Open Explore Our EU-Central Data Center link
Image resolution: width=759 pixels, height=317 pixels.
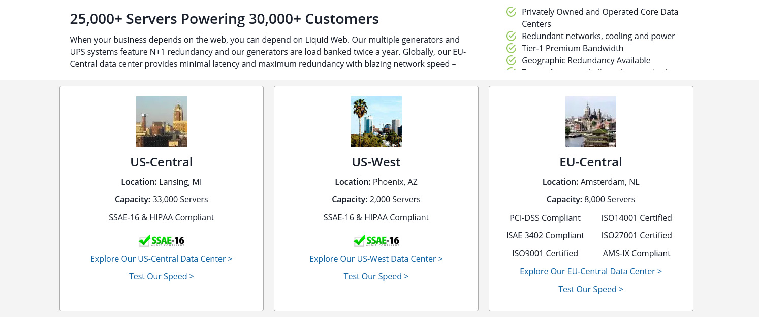tap(590, 271)
